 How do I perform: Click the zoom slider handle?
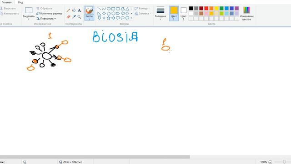pos(284,162)
